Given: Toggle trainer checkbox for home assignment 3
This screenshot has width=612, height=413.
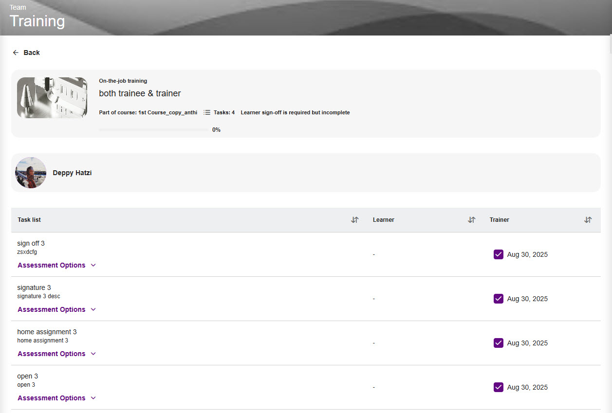Looking at the screenshot, I should tap(498, 343).
